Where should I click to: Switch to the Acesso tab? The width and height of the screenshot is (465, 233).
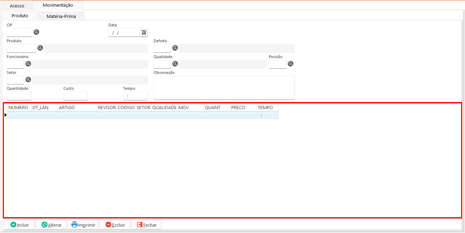pyautogui.click(x=17, y=6)
